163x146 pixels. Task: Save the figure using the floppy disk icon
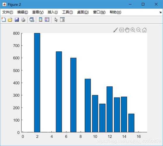(x=17, y=20)
